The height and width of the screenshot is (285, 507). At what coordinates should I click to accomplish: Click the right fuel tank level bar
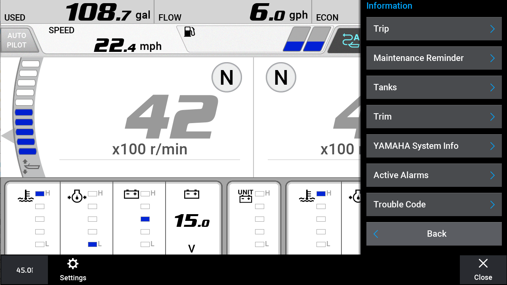(317, 39)
